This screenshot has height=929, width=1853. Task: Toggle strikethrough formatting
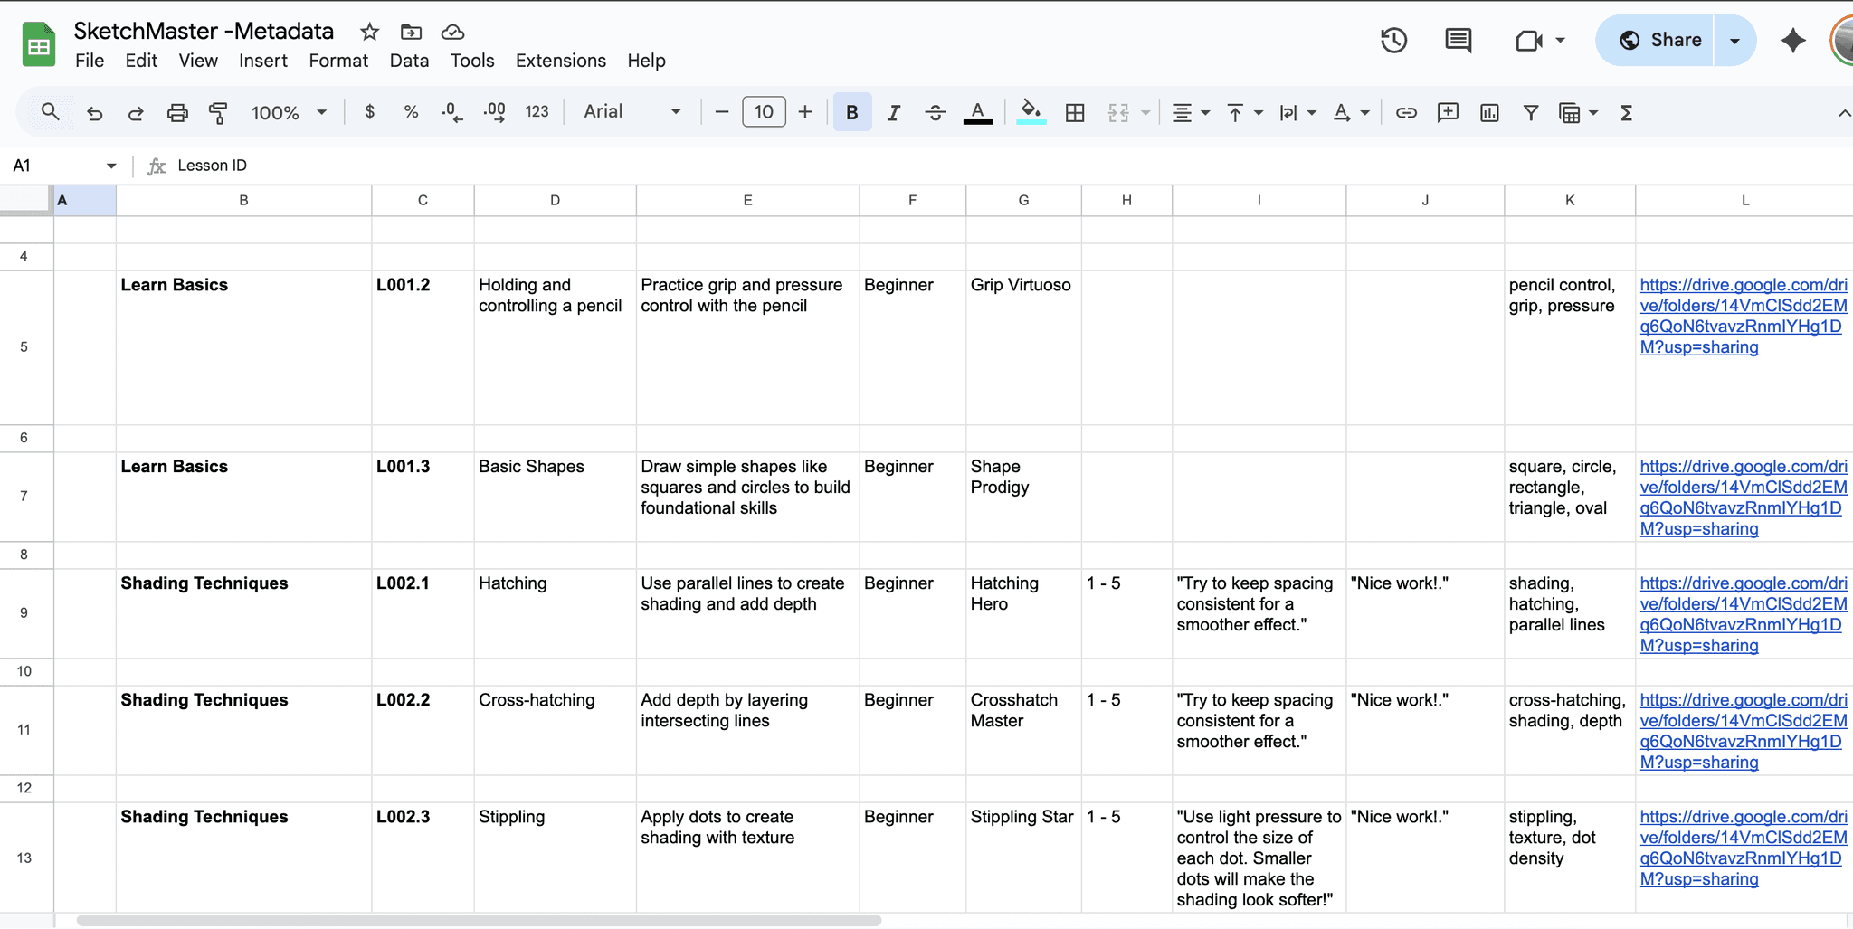(936, 112)
